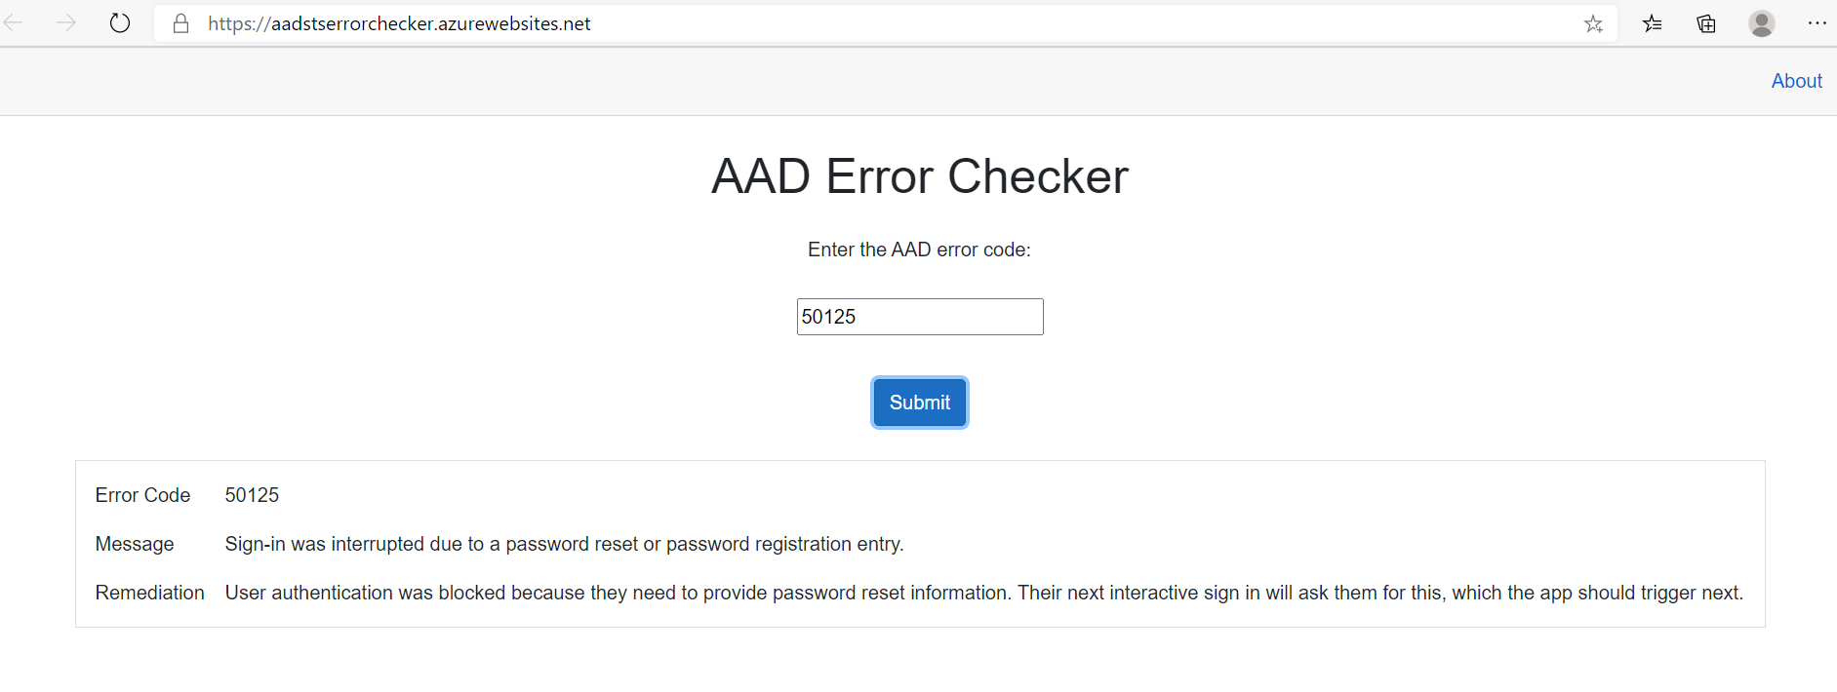Viewport: 1837px width, 692px height.
Task: Click the Error Code row label
Action: tap(142, 495)
